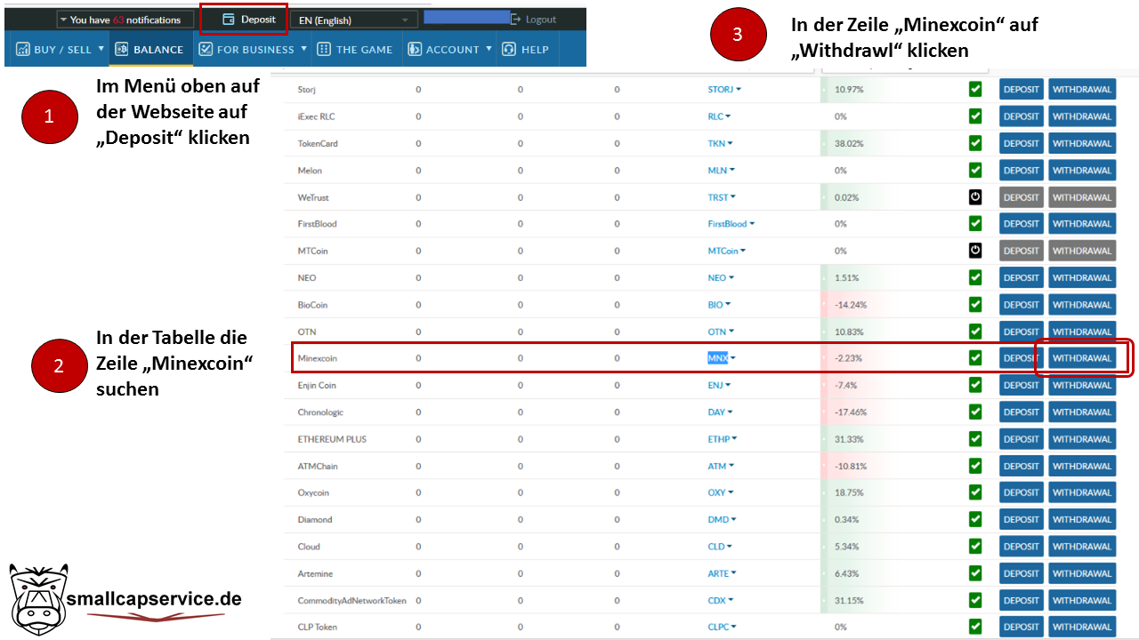Click the power icon in WeTrust row
Viewport: 1139px width, 640px height.
pyautogui.click(x=975, y=197)
